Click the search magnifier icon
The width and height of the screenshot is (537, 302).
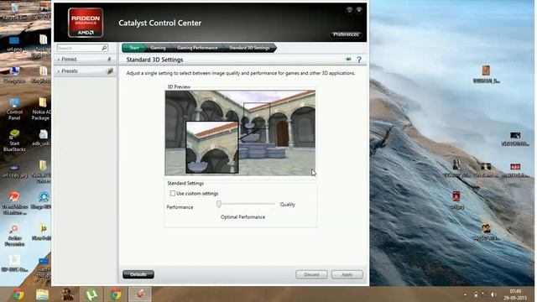point(104,48)
